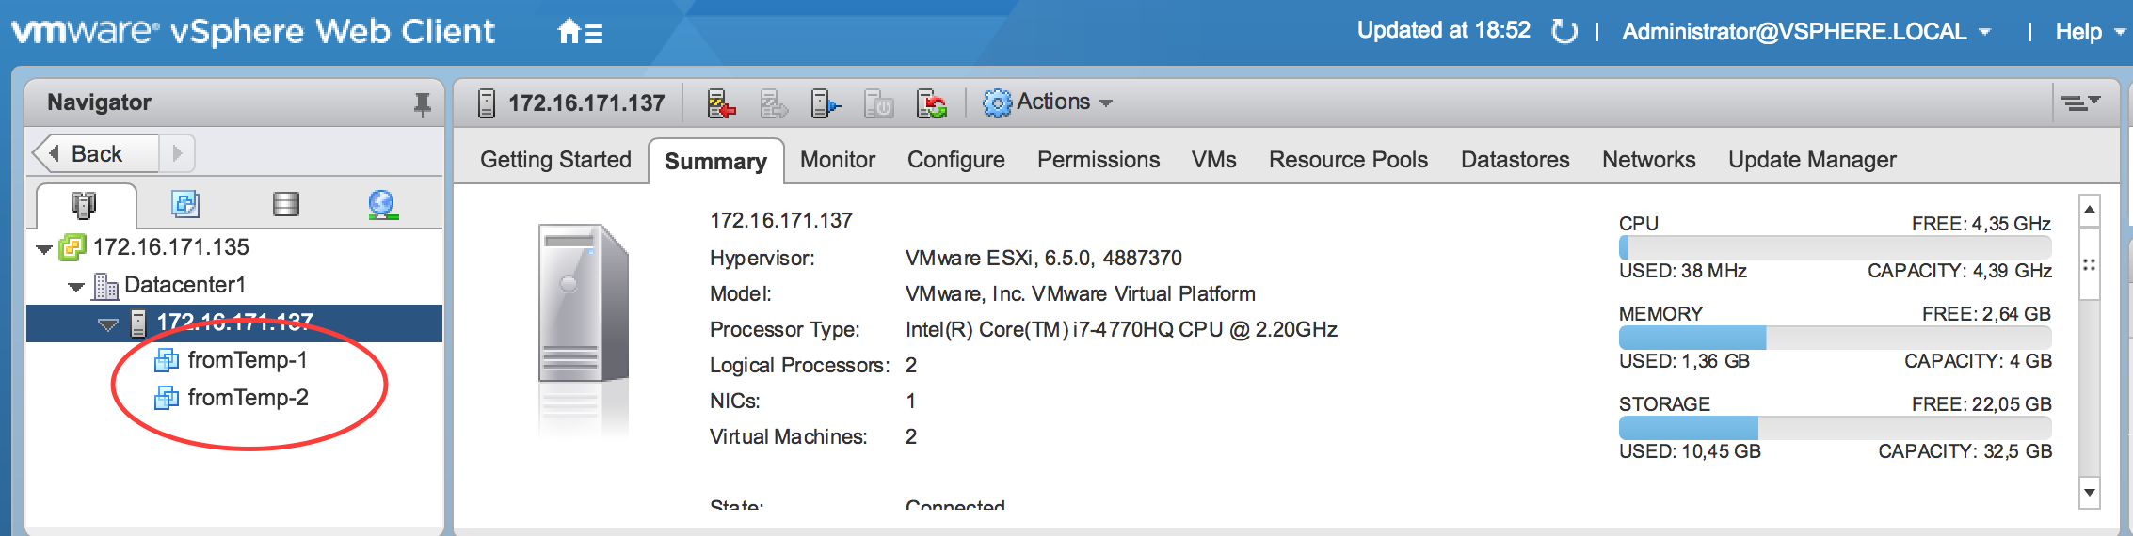Click the summary scrollbar down arrow
Viewport: 2133px width, 536px height.
click(2090, 492)
